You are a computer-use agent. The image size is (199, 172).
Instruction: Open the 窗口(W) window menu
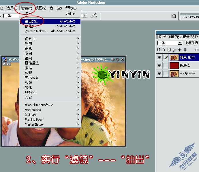[x=56, y=8]
